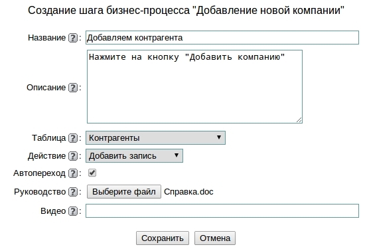Click the Название label text
The height and width of the screenshot is (249, 365).
pos(47,38)
